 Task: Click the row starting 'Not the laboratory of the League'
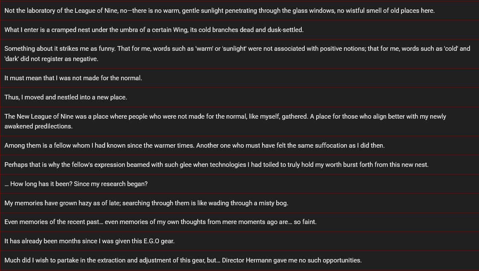[239, 11]
